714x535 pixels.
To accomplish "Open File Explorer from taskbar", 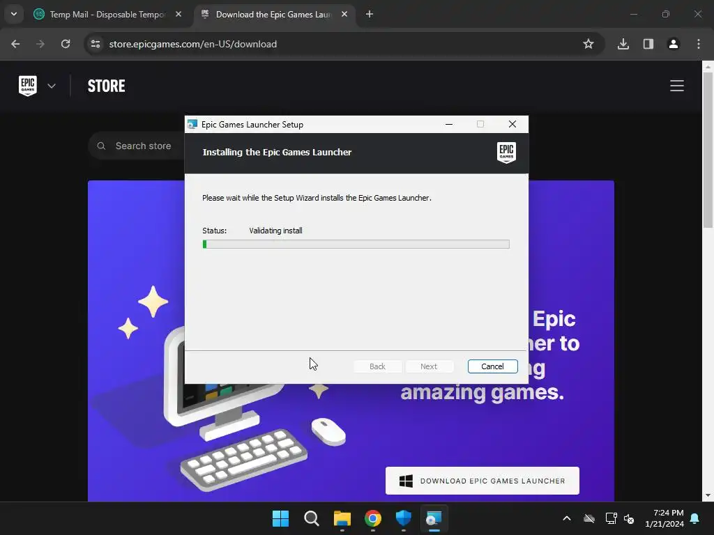I will click(342, 518).
